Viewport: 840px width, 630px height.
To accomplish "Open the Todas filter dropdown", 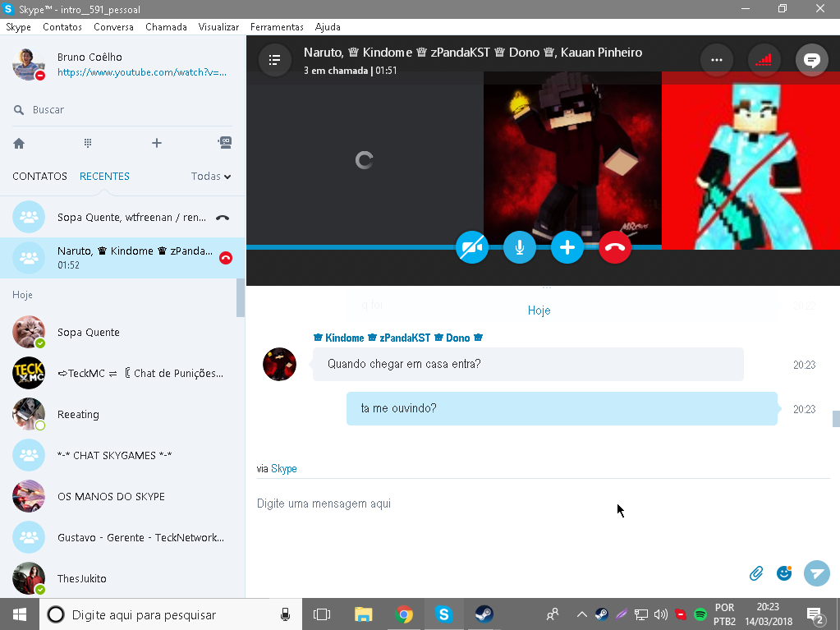I will (211, 177).
